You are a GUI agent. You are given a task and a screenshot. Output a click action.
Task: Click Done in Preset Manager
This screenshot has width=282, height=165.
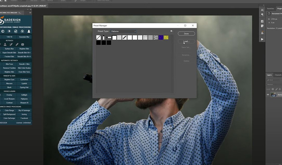pos(186,34)
